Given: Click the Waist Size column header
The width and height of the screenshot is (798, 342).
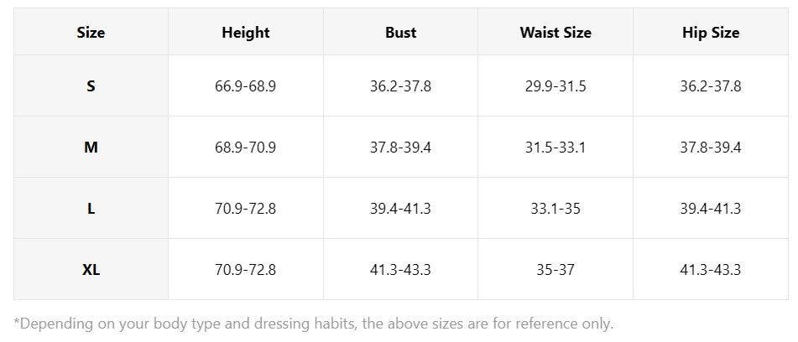Looking at the screenshot, I should 555,32.
